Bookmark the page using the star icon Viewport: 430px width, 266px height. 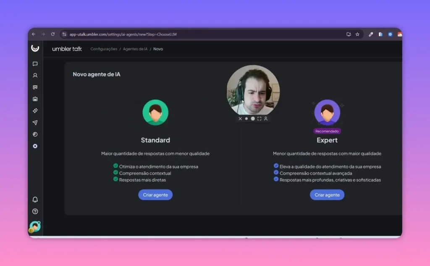coord(357,34)
